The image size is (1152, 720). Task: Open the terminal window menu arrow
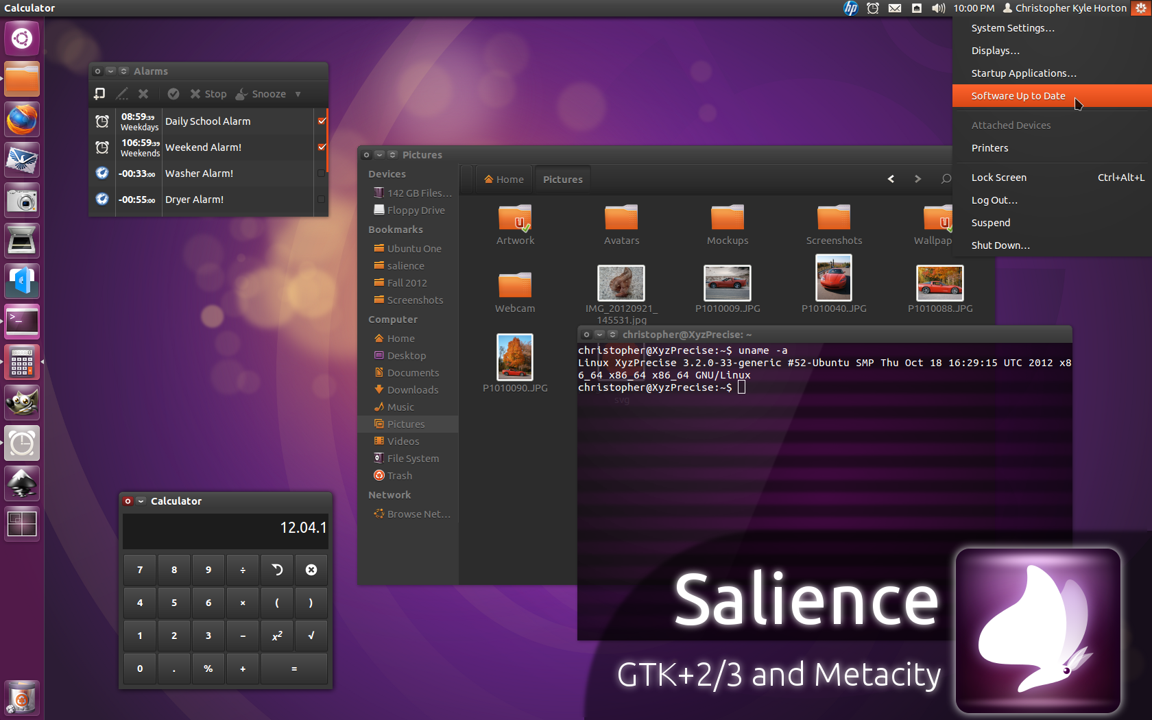(599, 335)
